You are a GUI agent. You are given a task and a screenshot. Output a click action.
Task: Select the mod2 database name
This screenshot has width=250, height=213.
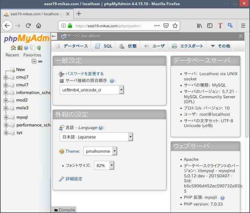(22, 100)
